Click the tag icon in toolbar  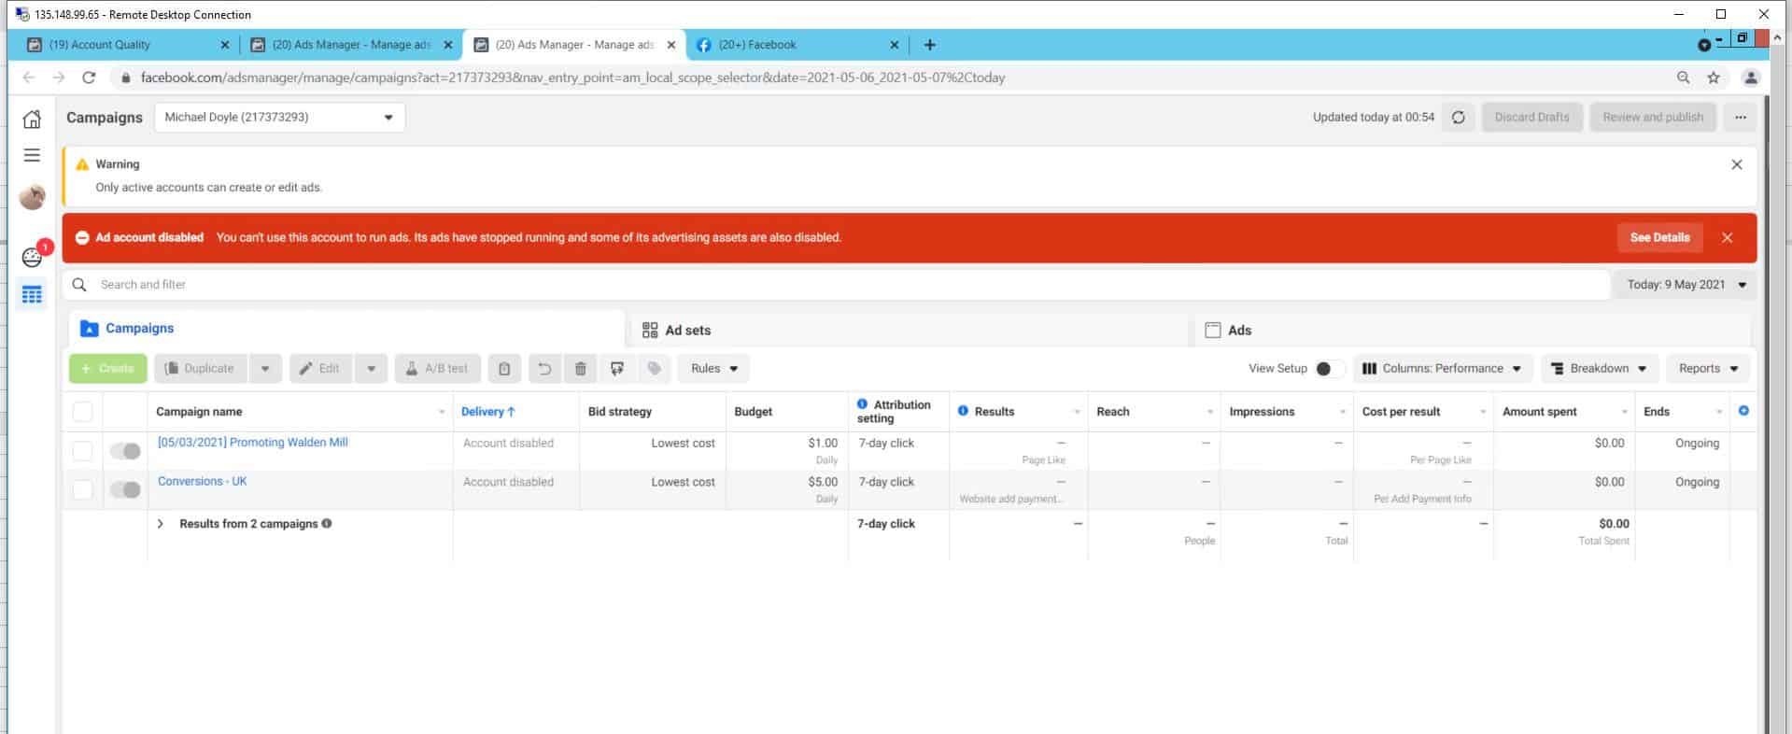tap(654, 369)
